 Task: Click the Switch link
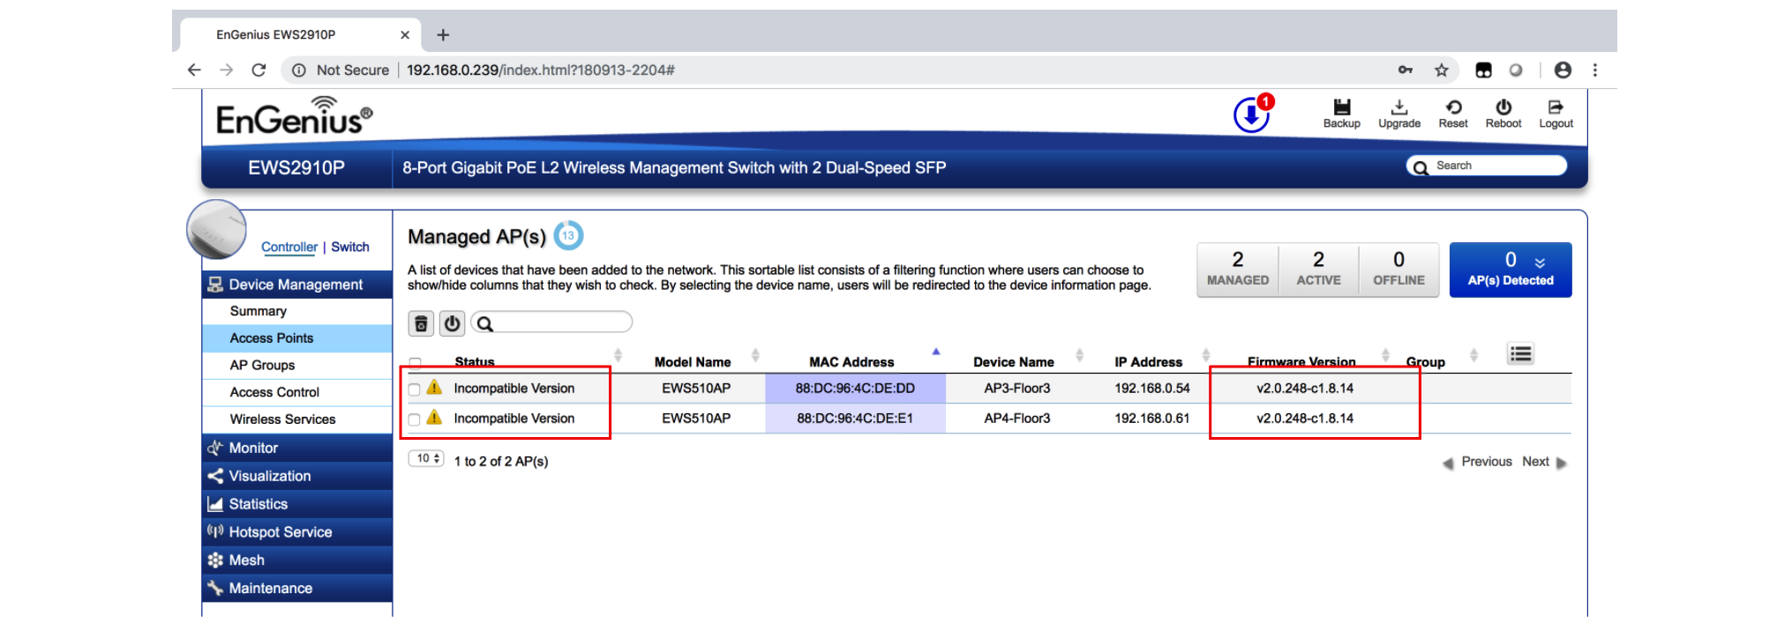[x=350, y=247]
